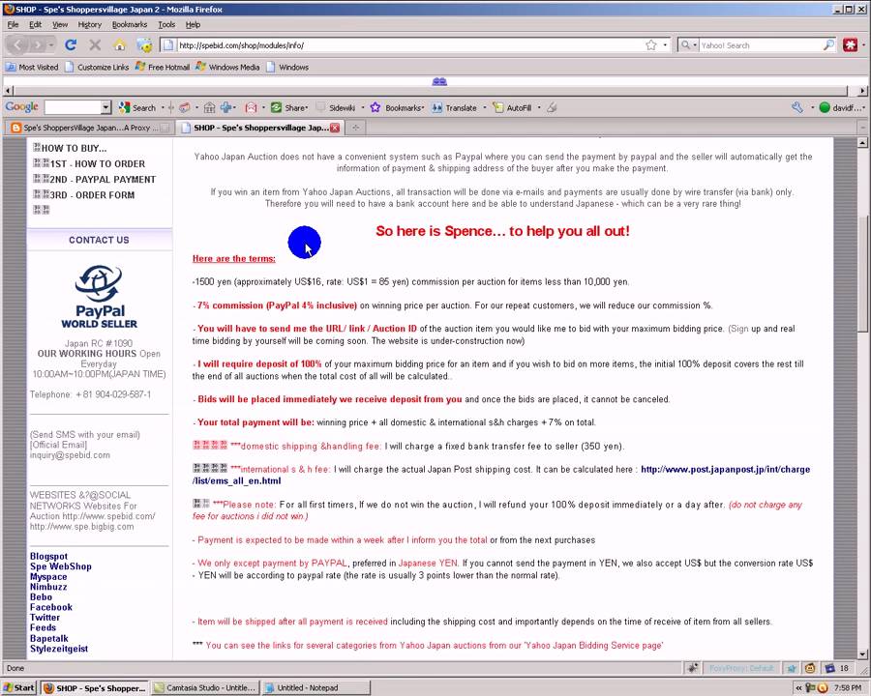Screen dimensions: 871x696
Task: Bookmark this page with the star icon
Action: (x=651, y=45)
